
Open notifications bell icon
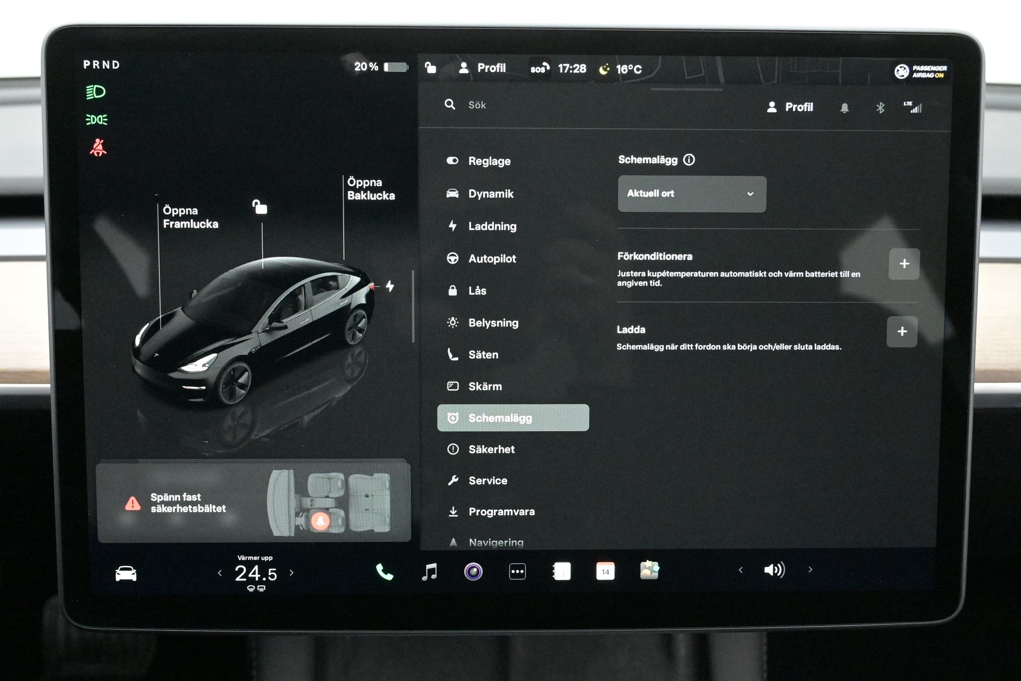point(844,108)
